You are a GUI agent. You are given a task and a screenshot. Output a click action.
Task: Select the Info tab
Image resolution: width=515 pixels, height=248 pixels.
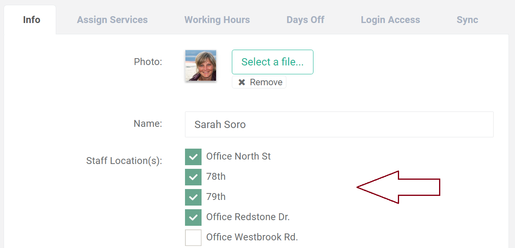[x=31, y=19]
